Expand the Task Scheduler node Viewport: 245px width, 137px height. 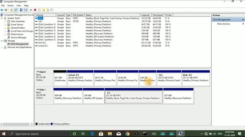[5, 21]
